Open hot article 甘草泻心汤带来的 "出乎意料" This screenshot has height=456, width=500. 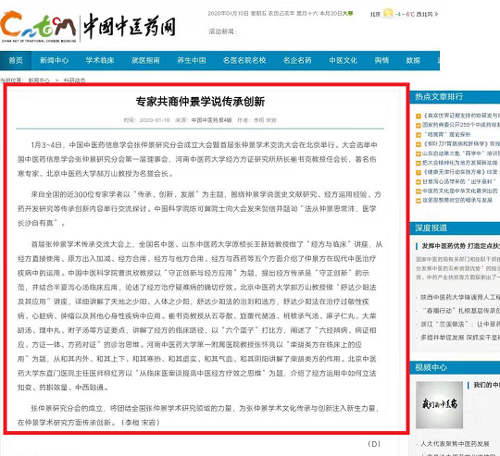coord(459,181)
